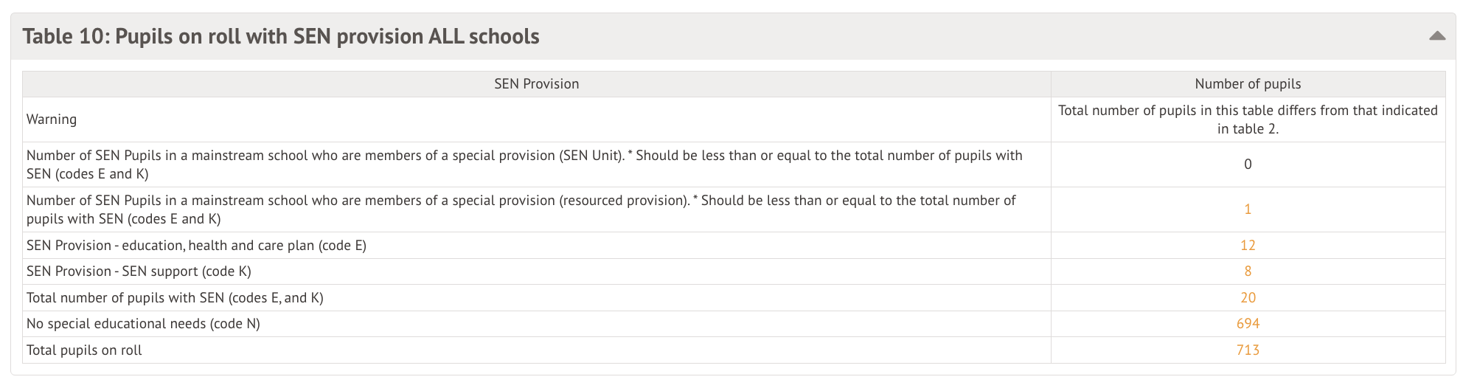
Task: Select the education, health and care plan row
Action: click(x=196, y=246)
